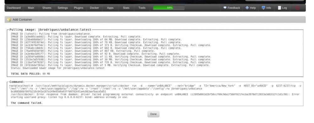Open the Info link

(x=268, y=8)
